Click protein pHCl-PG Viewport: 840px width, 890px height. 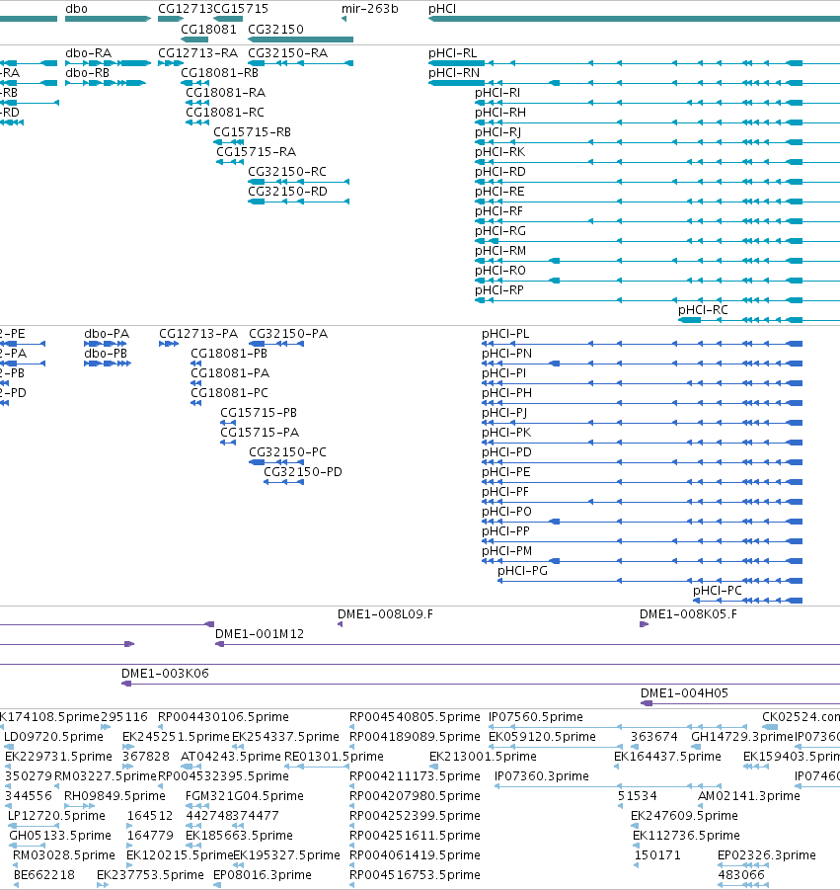pos(522,571)
